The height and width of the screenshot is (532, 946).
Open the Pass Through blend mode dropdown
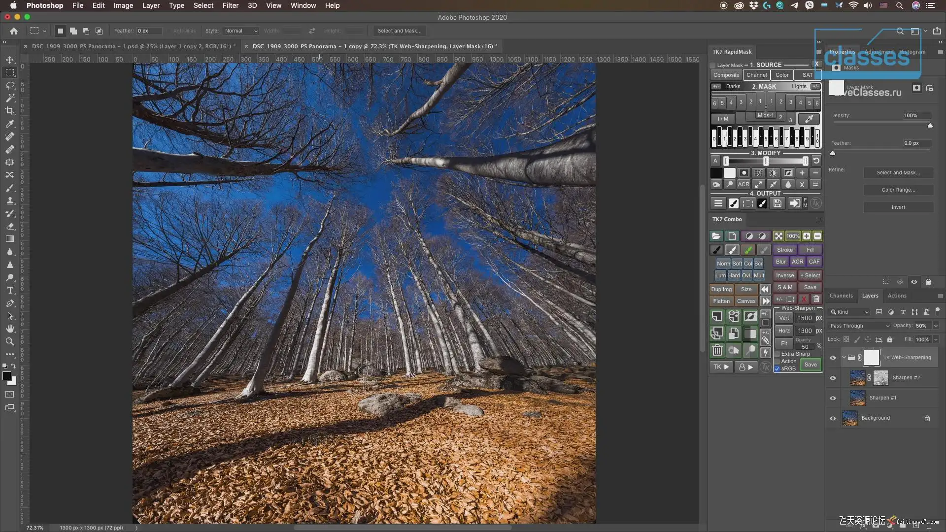point(859,326)
